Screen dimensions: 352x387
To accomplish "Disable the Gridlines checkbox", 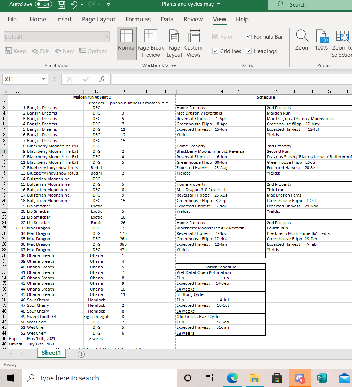I will point(215,51).
